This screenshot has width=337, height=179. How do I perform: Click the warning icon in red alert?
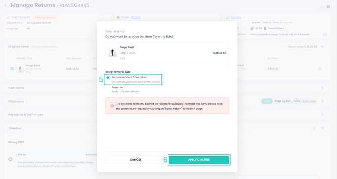[112, 106]
